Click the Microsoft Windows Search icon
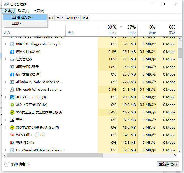The image size is (184, 173). point(12,90)
